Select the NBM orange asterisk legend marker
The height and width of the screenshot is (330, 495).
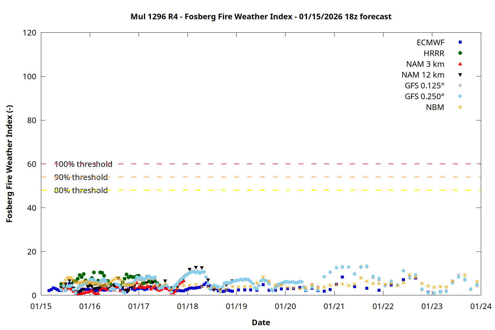(x=460, y=107)
